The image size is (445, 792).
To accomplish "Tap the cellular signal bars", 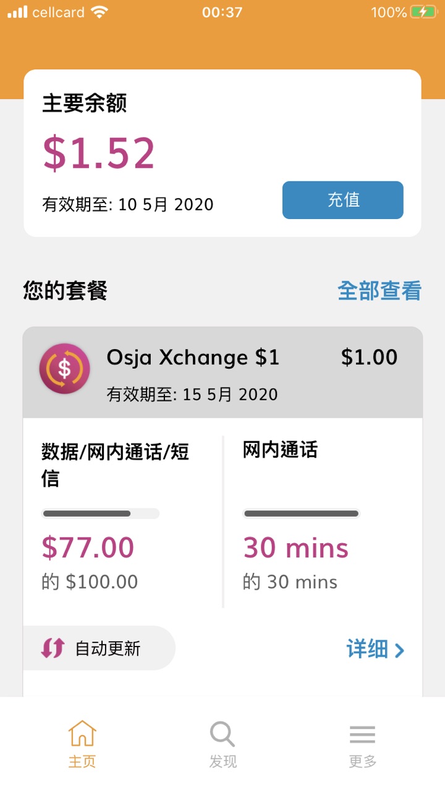I will [17, 12].
